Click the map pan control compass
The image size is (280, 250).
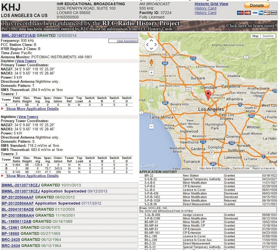click(151, 45)
